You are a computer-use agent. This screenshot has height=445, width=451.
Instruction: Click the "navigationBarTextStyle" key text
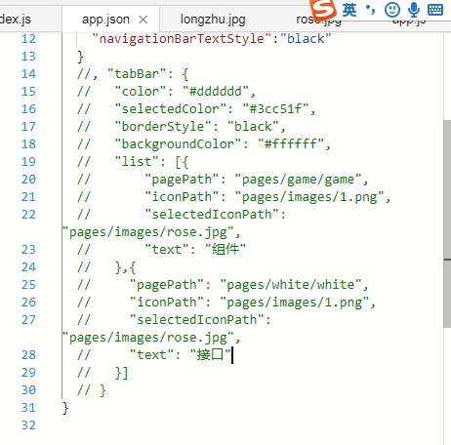pyautogui.click(x=182, y=39)
